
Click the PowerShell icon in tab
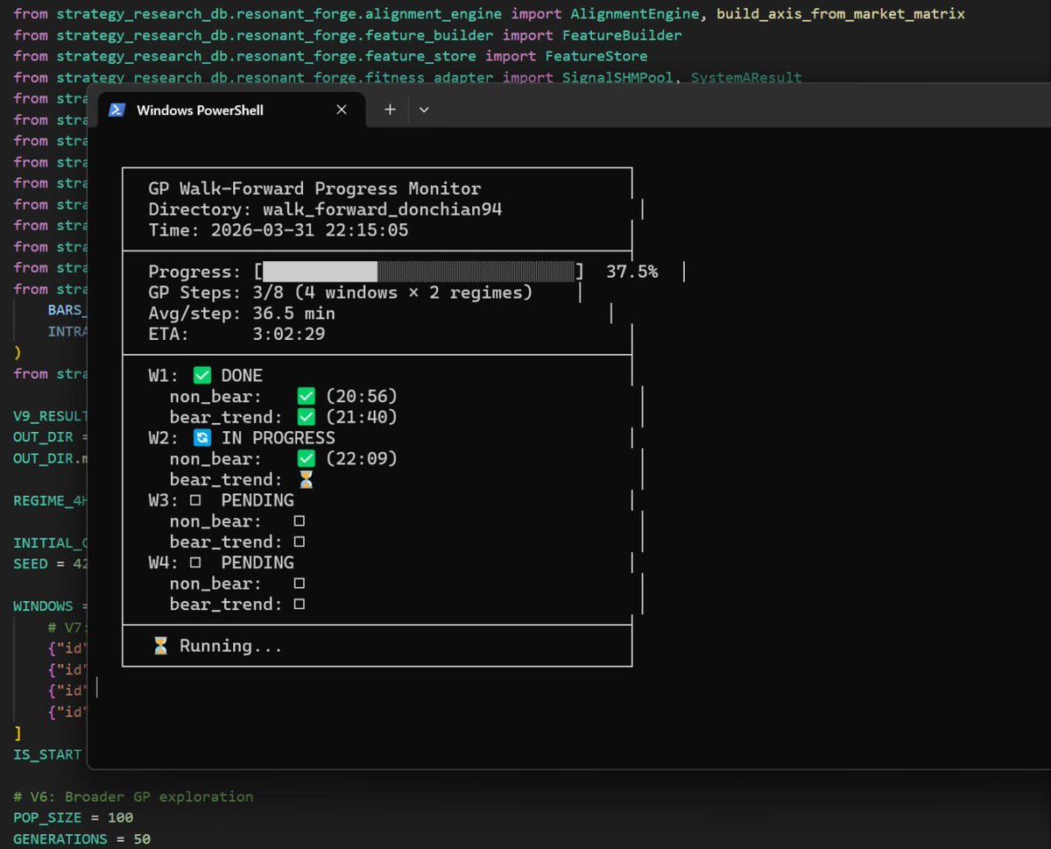[116, 110]
